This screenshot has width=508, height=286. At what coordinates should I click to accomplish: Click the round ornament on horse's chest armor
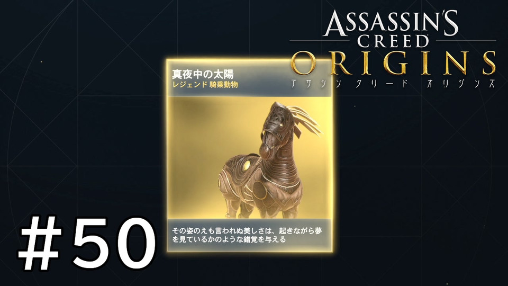pos(259,190)
